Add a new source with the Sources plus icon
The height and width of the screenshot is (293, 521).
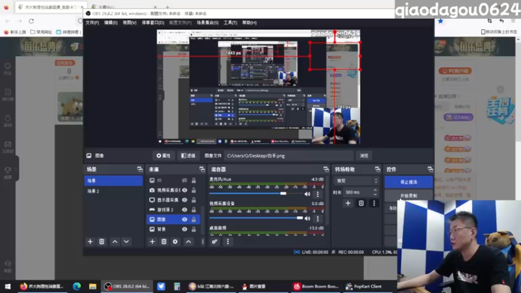pos(152,242)
